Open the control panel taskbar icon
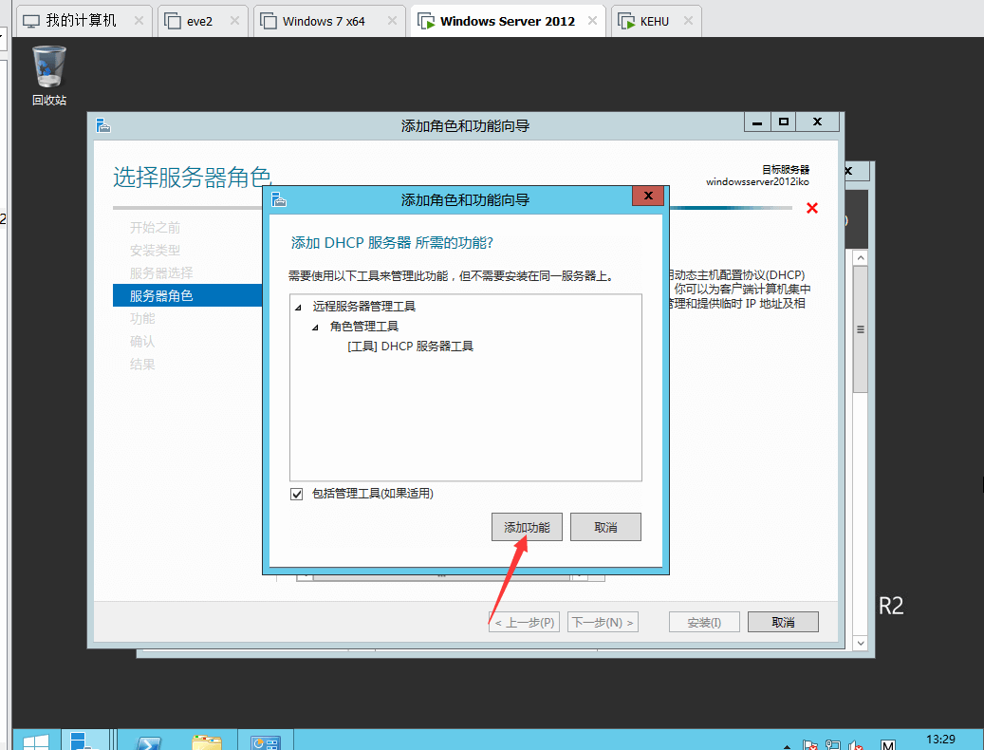This screenshot has width=984, height=750. pyautogui.click(x=265, y=741)
